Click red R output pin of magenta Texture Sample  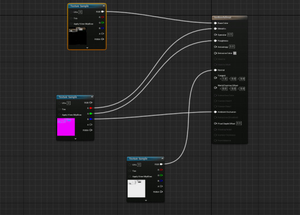[91, 108]
